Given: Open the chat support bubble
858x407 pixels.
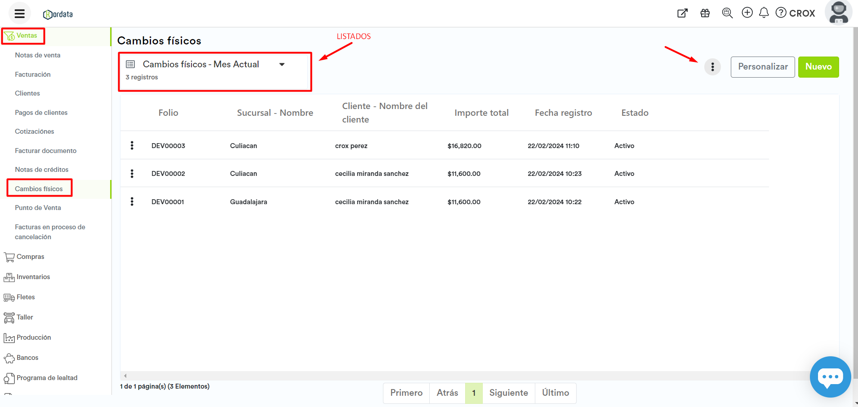Looking at the screenshot, I should [830, 376].
